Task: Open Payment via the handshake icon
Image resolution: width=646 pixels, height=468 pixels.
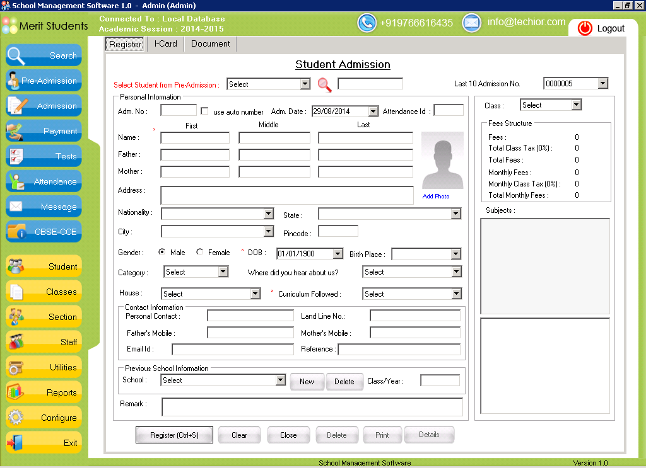Action: [15, 131]
